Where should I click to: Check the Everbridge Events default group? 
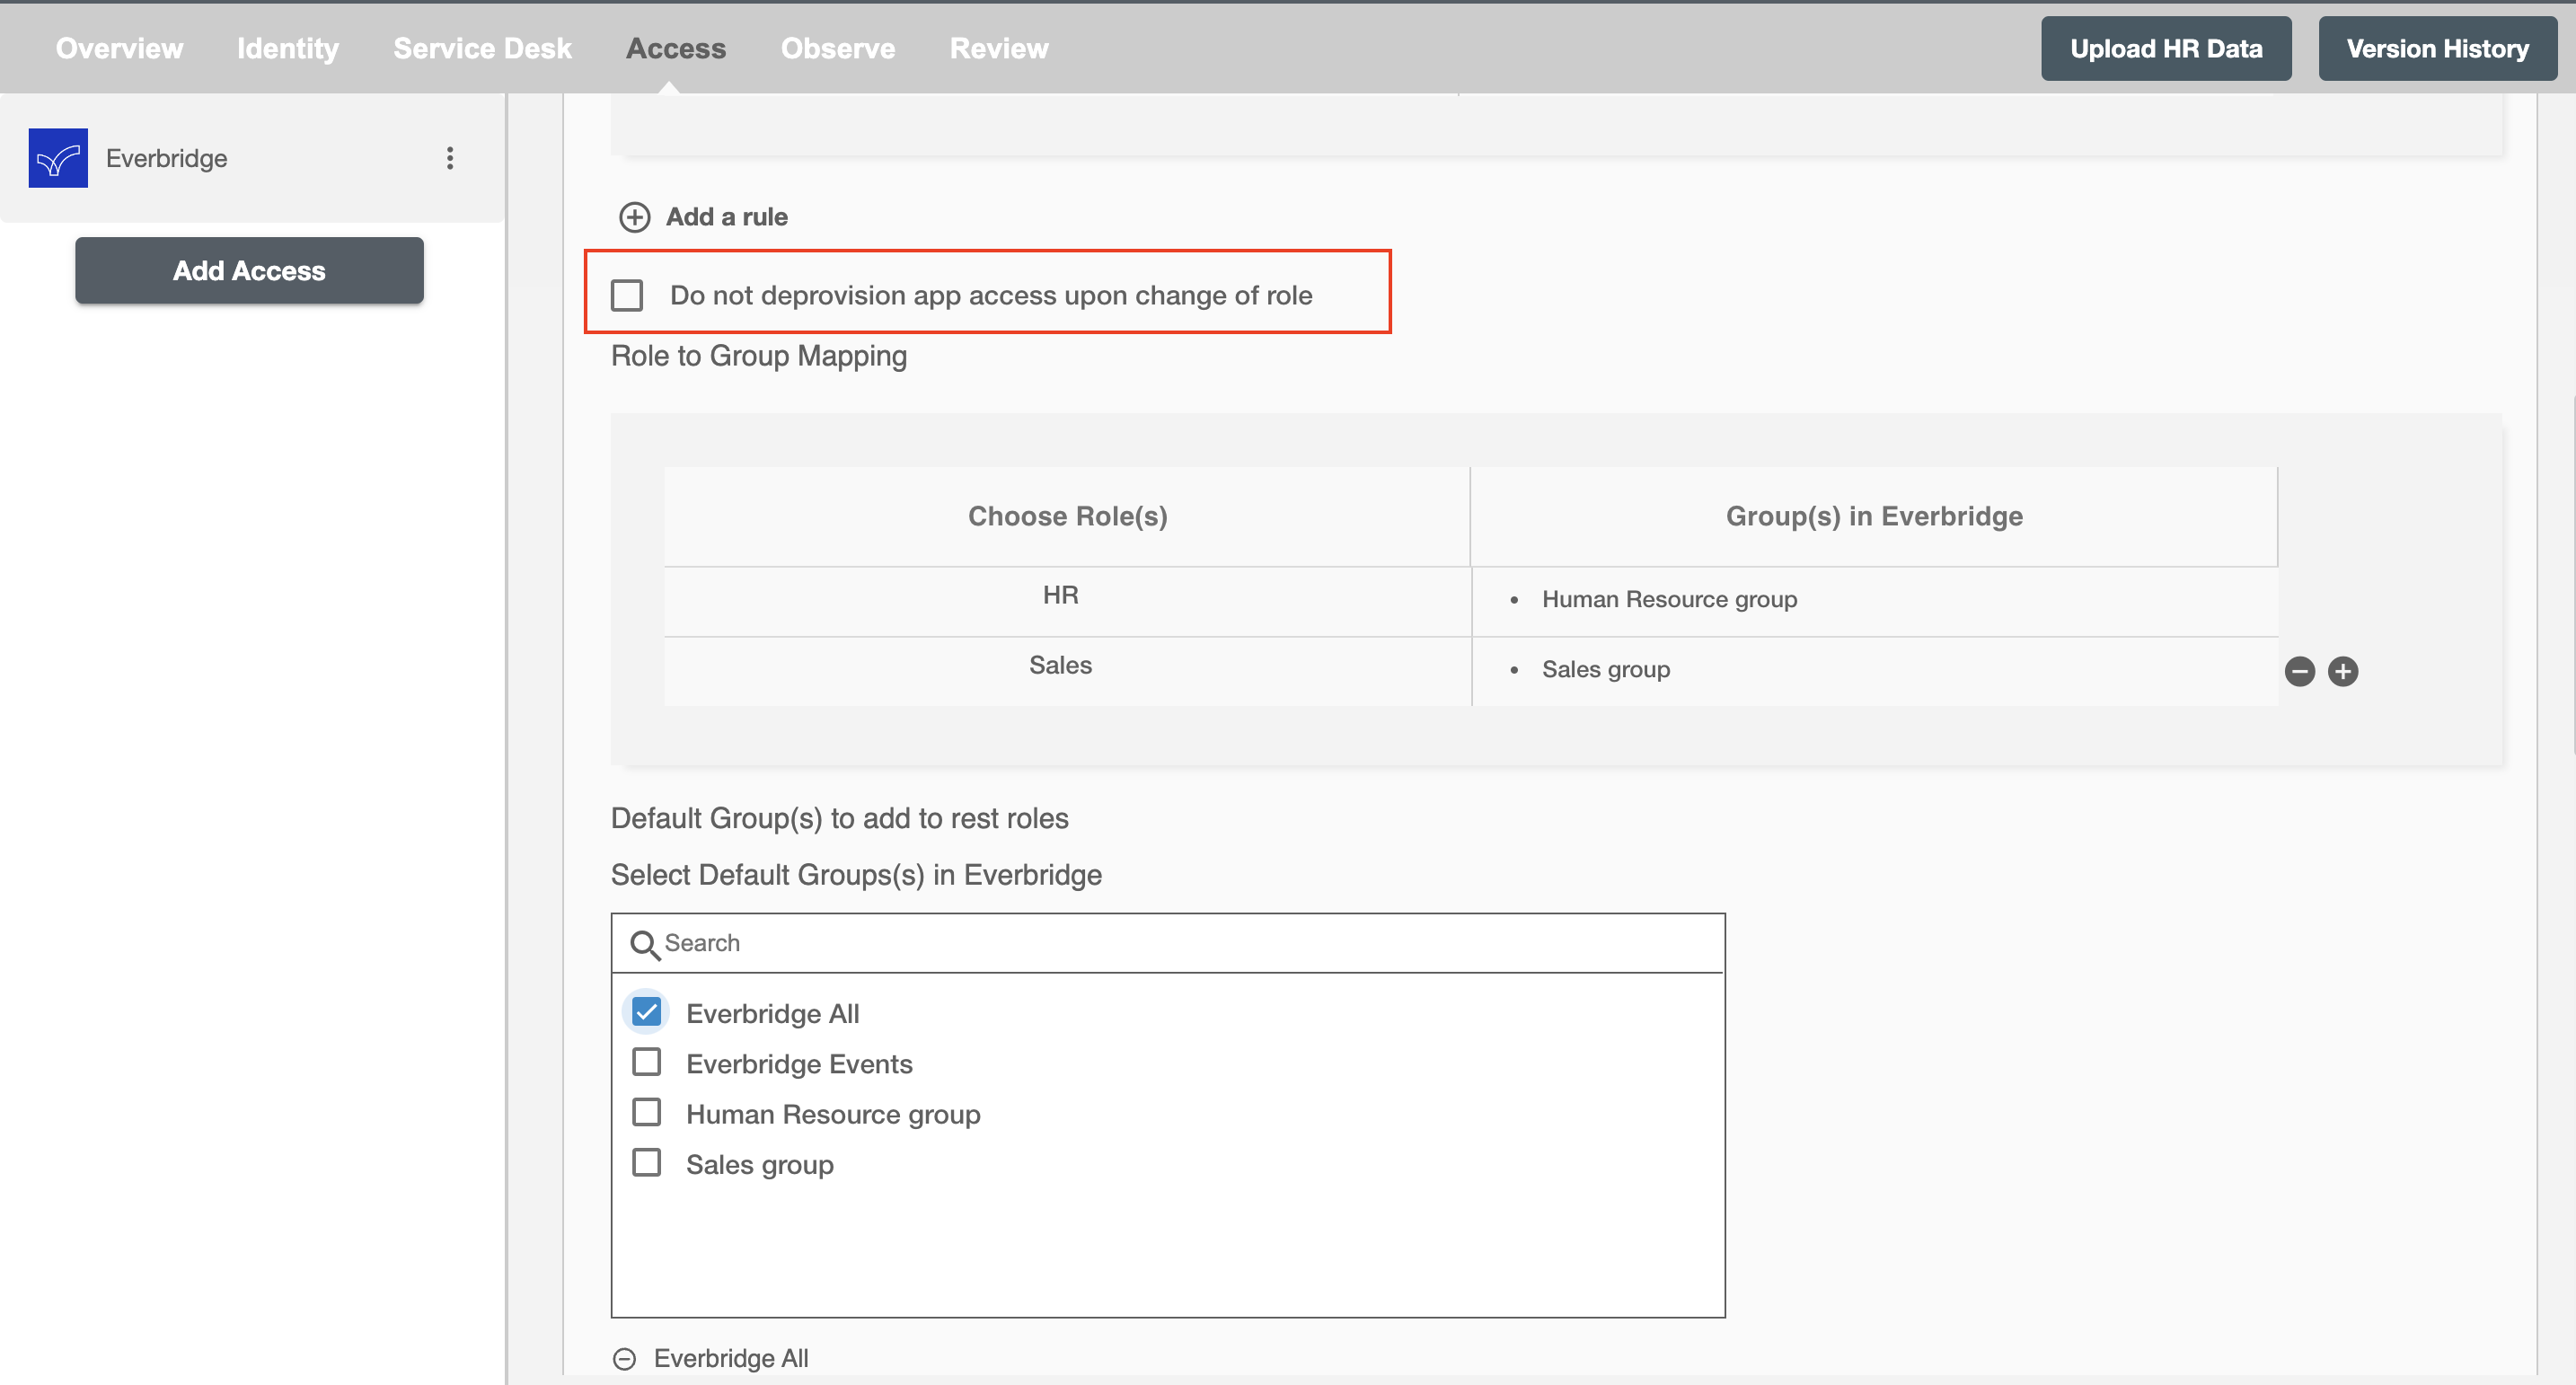tap(647, 1062)
